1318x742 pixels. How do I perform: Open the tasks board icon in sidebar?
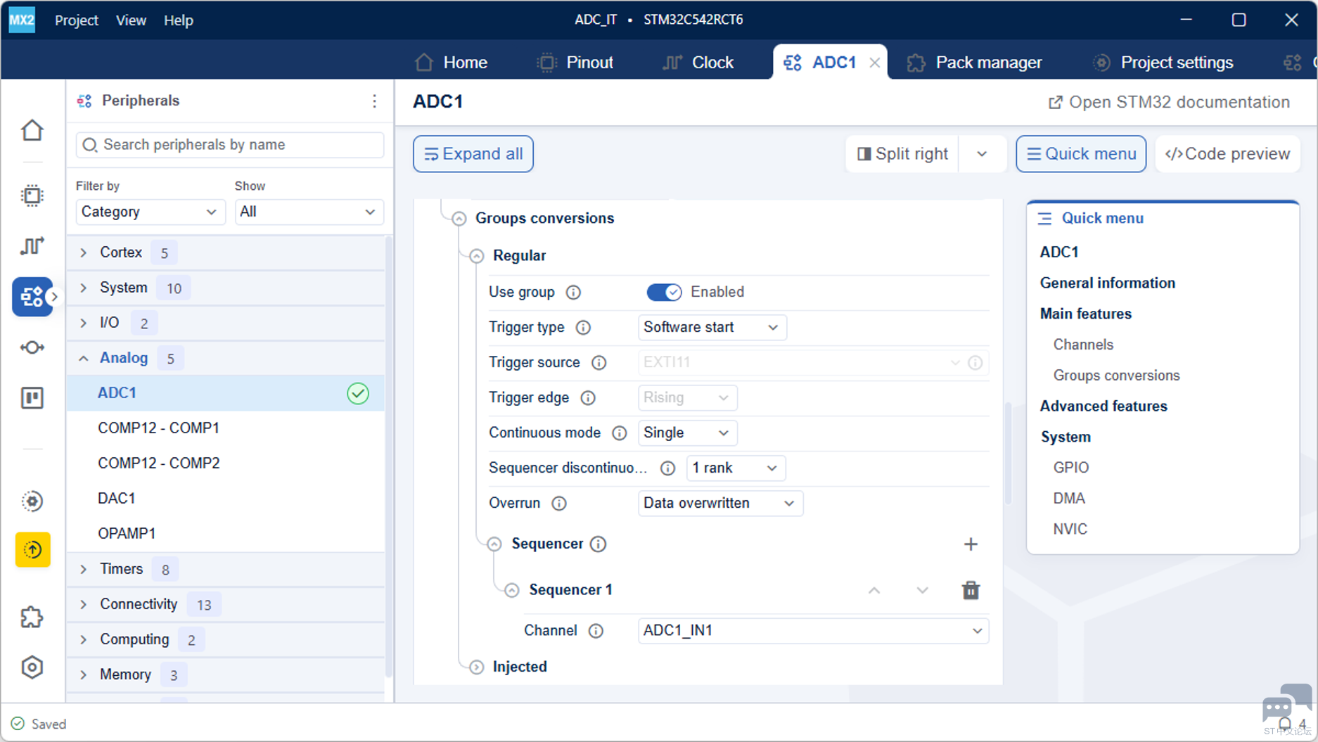tap(32, 398)
